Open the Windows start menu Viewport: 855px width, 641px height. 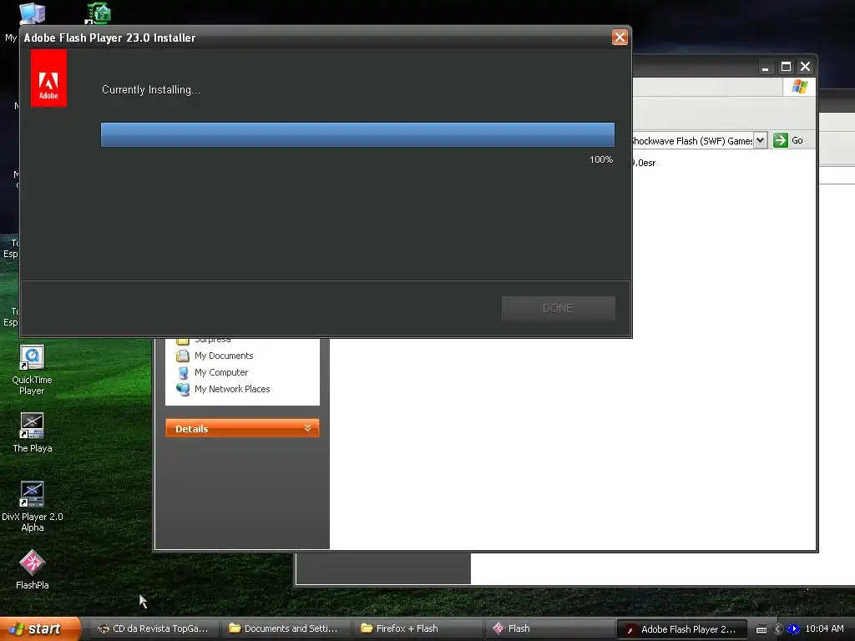[40, 629]
